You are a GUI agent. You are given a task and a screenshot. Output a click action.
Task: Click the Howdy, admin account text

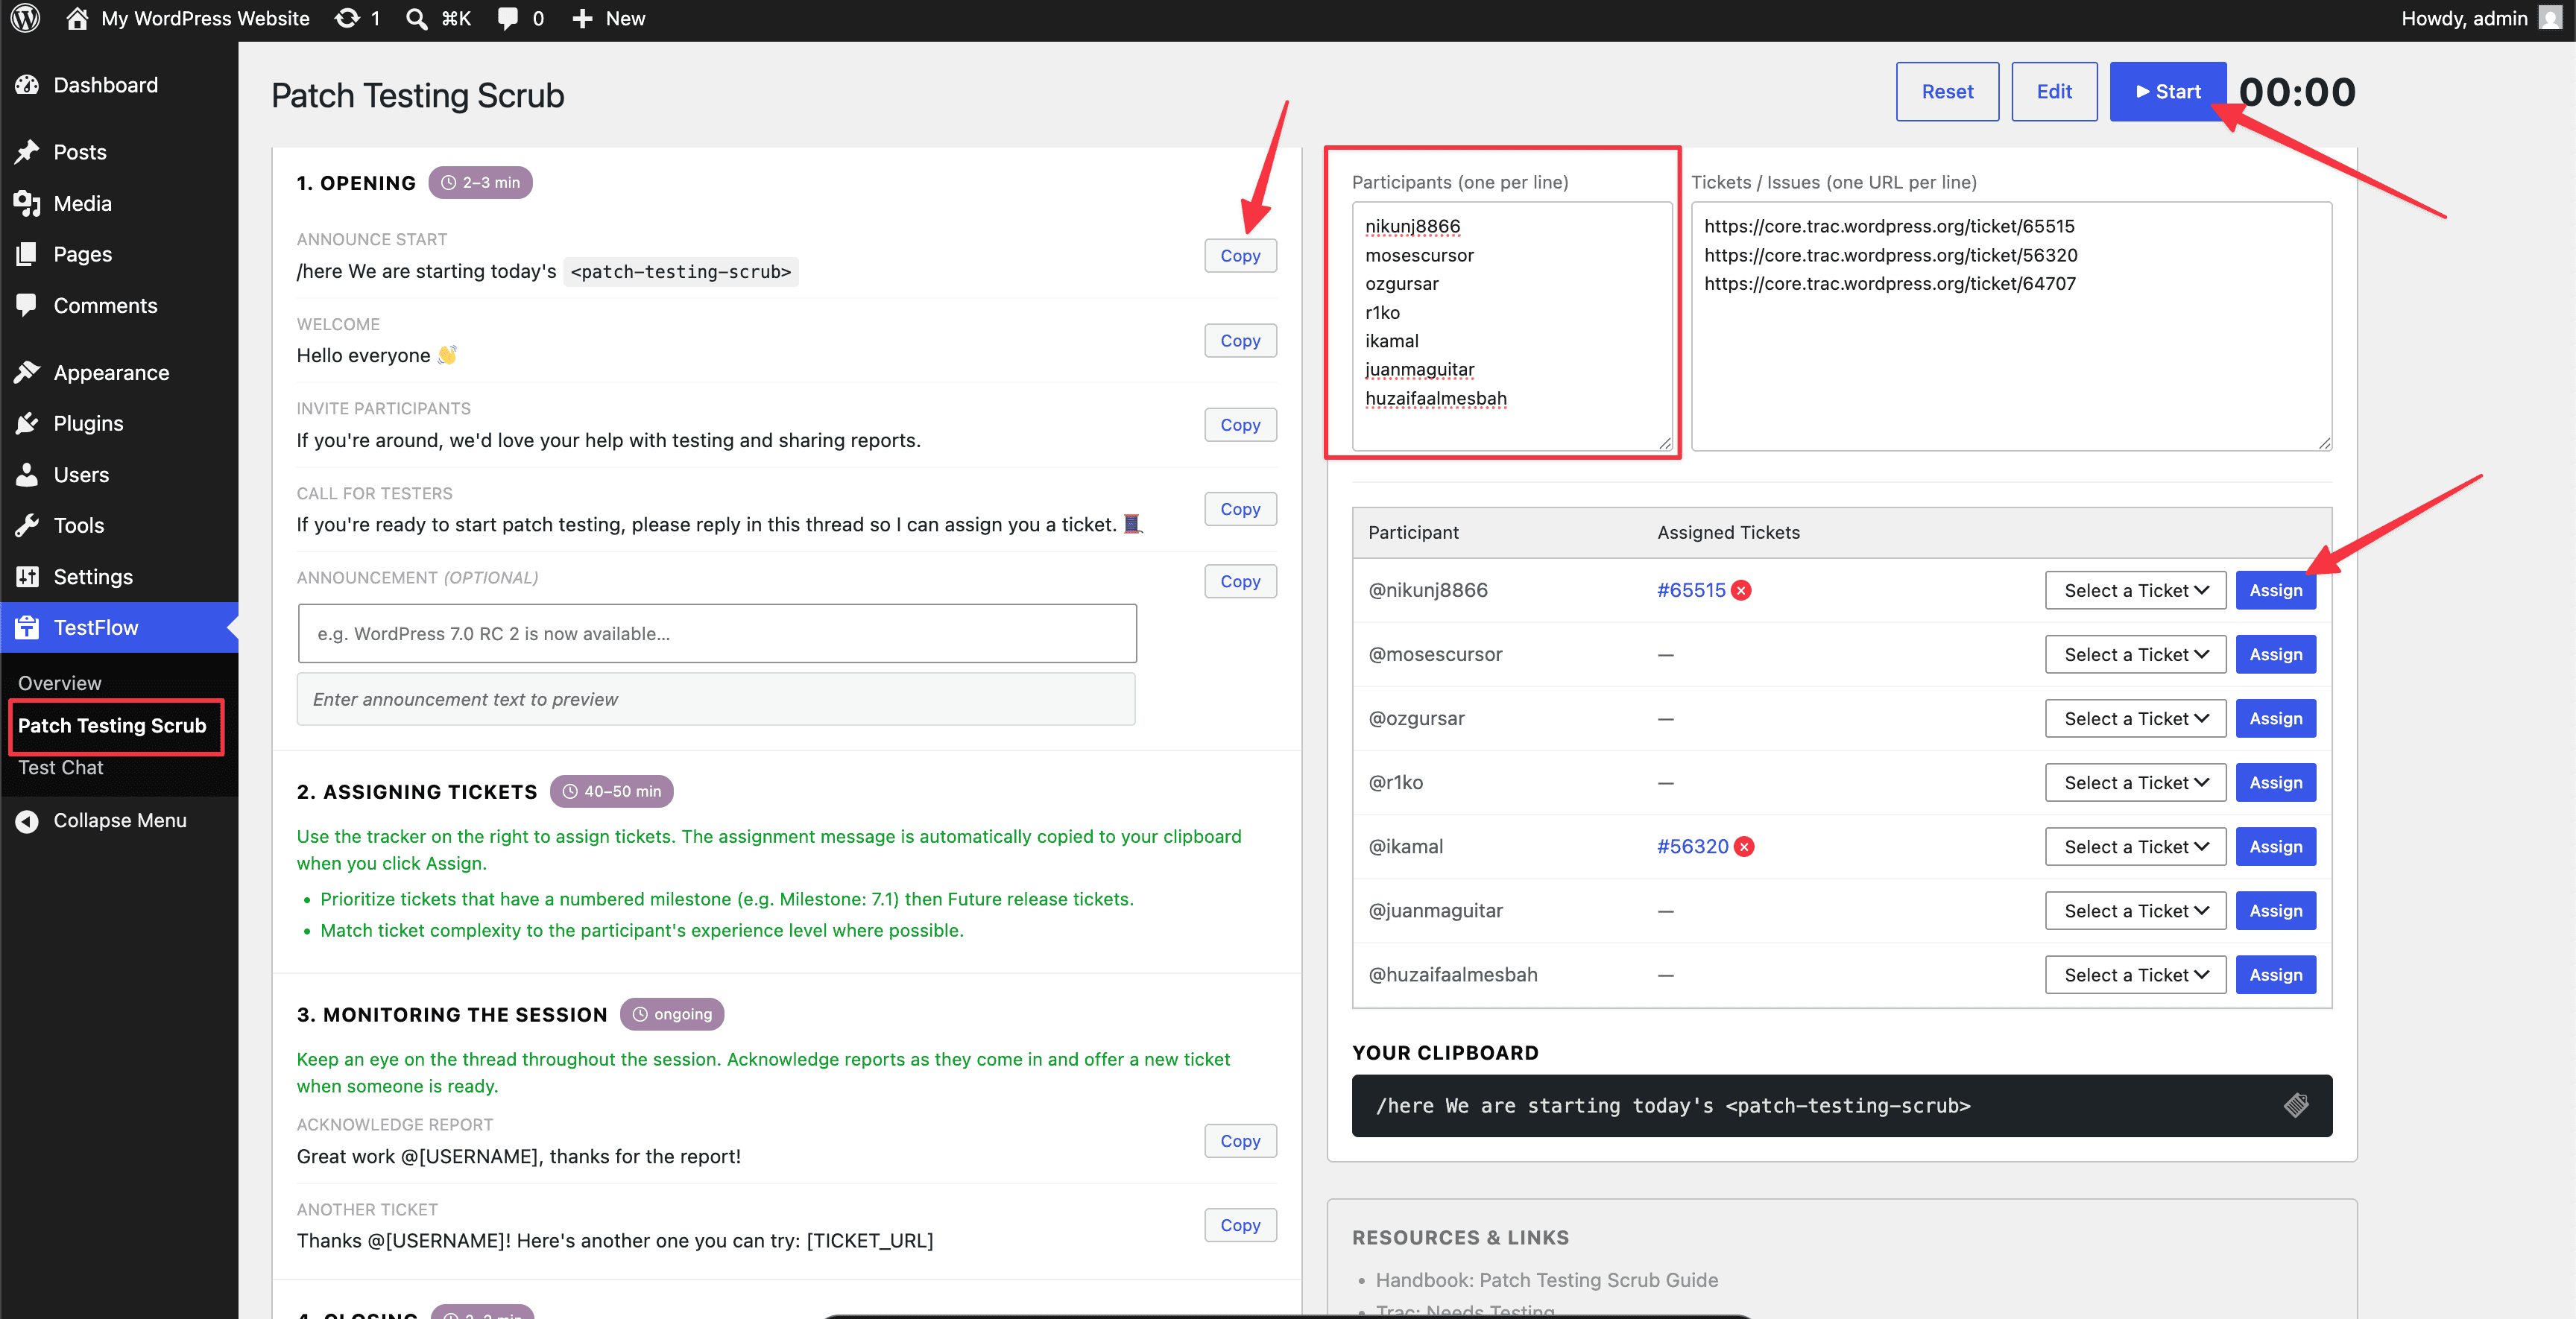coord(2464,18)
